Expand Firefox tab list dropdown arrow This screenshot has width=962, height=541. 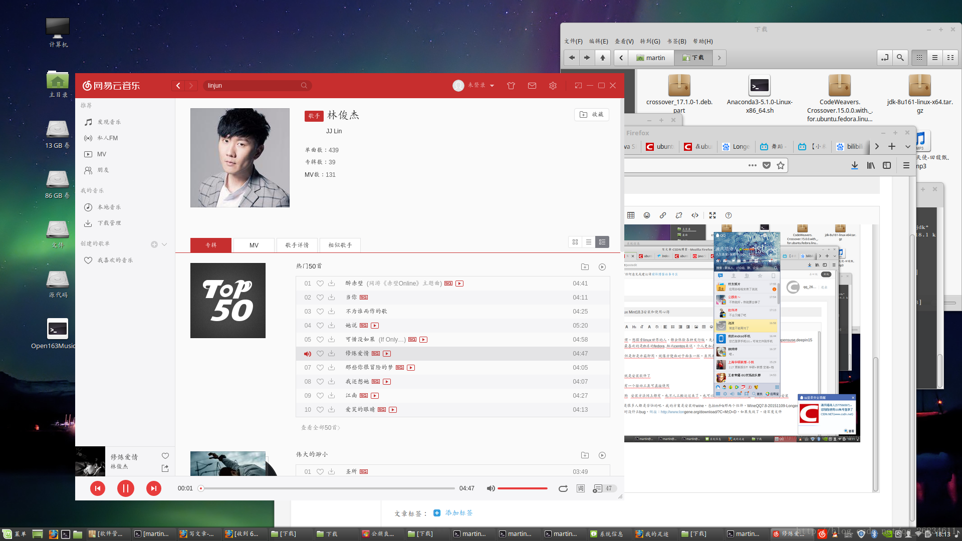(x=907, y=146)
